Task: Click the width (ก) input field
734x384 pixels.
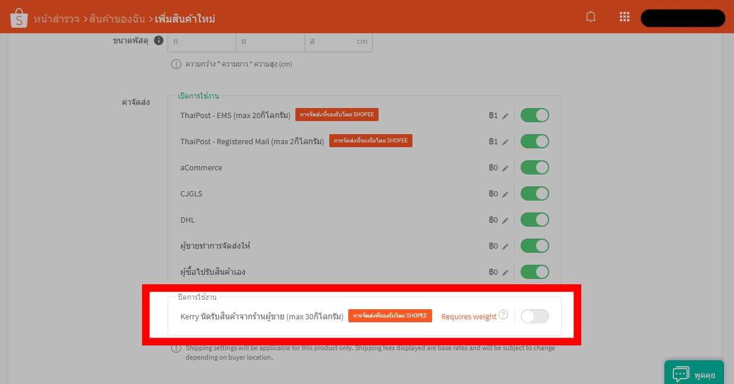Action: point(201,42)
